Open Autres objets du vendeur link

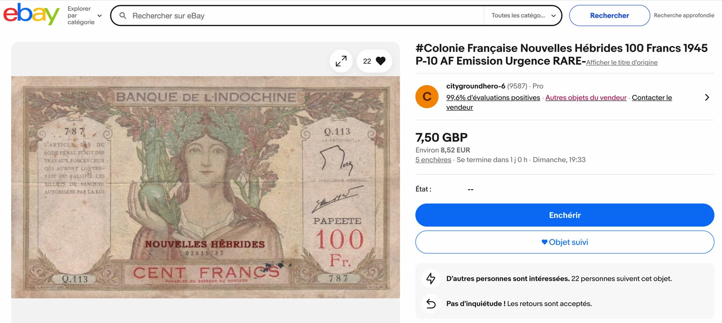coord(586,98)
